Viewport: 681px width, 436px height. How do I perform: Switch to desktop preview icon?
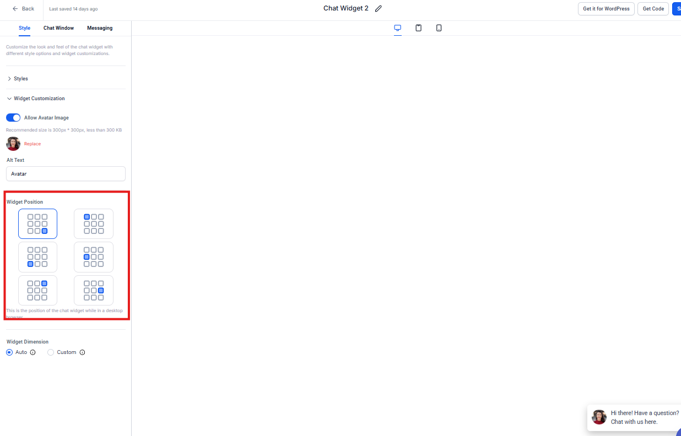tap(398, 28)
